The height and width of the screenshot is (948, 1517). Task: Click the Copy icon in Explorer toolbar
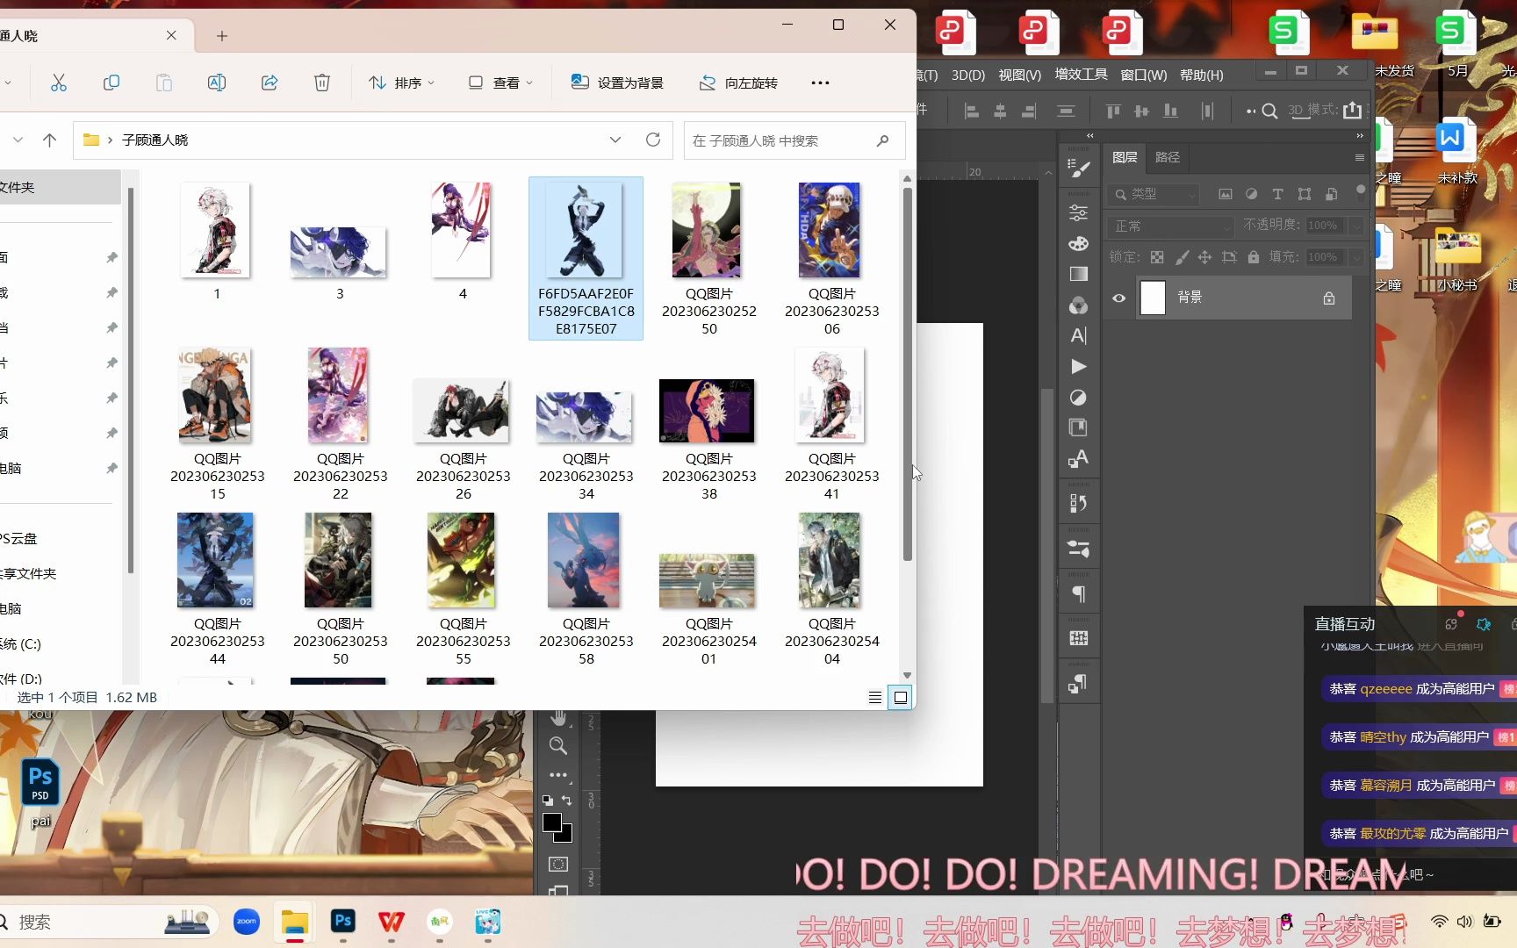tap(111, 83)
